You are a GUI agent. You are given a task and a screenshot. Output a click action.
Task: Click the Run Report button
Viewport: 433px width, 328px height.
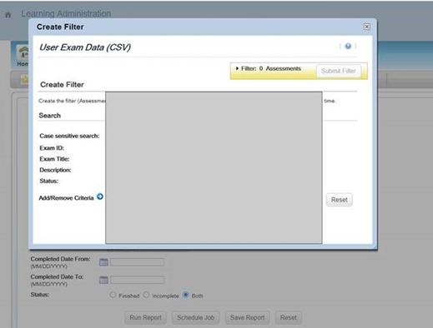145,317
